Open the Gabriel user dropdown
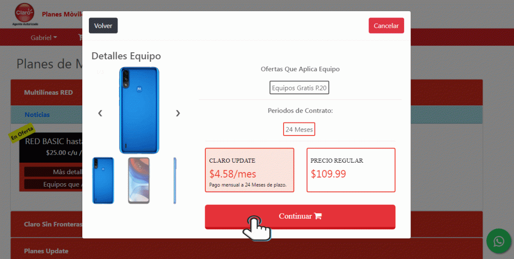 tap(44, 38)
